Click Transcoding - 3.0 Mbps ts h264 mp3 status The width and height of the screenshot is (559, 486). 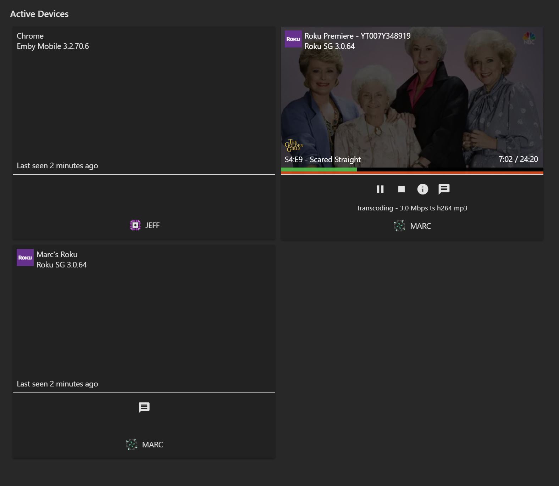pos(412,208)
